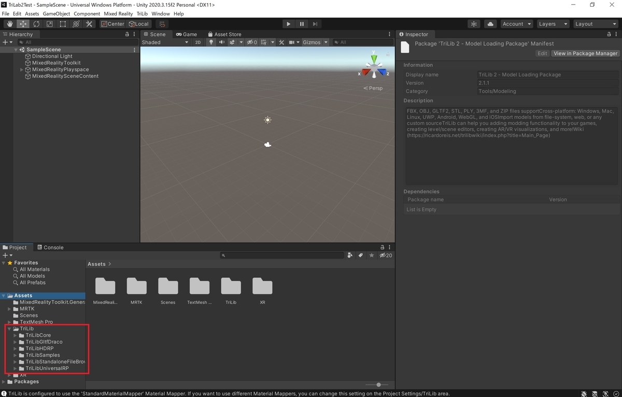
Task: Toggle hidden objects visibility in Scene
Action: pos(252,42)
